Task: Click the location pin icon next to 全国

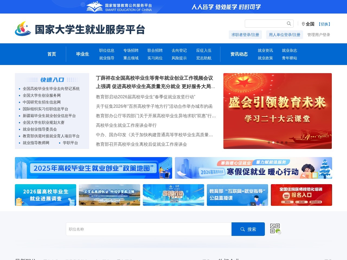Action: coord(303,24)
